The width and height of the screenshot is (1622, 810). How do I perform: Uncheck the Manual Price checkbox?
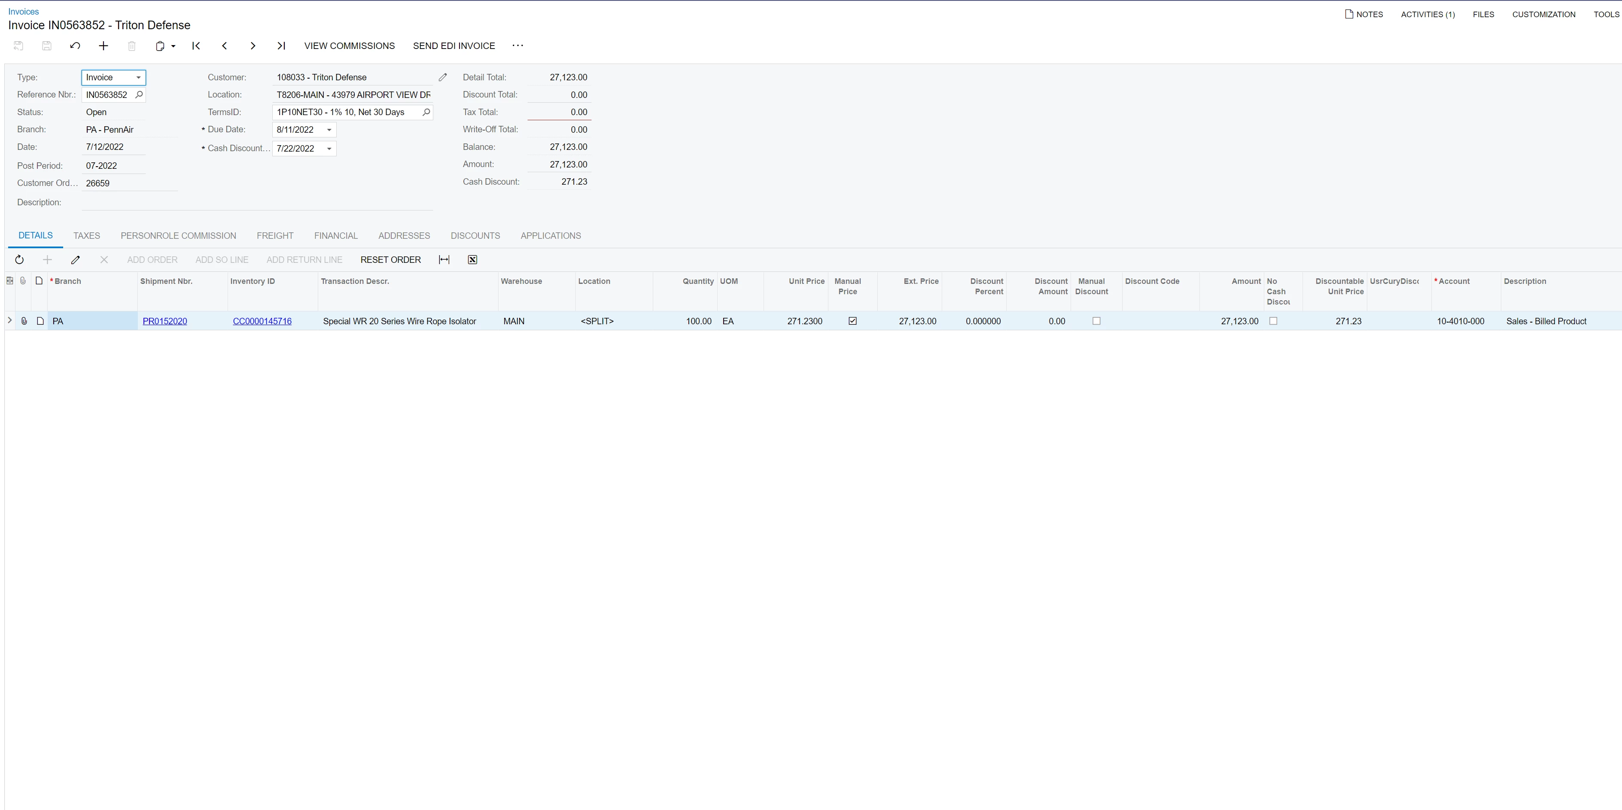click(852, 321)
